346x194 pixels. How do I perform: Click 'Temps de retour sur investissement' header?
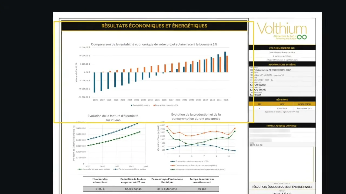click(x=202, y=181)
